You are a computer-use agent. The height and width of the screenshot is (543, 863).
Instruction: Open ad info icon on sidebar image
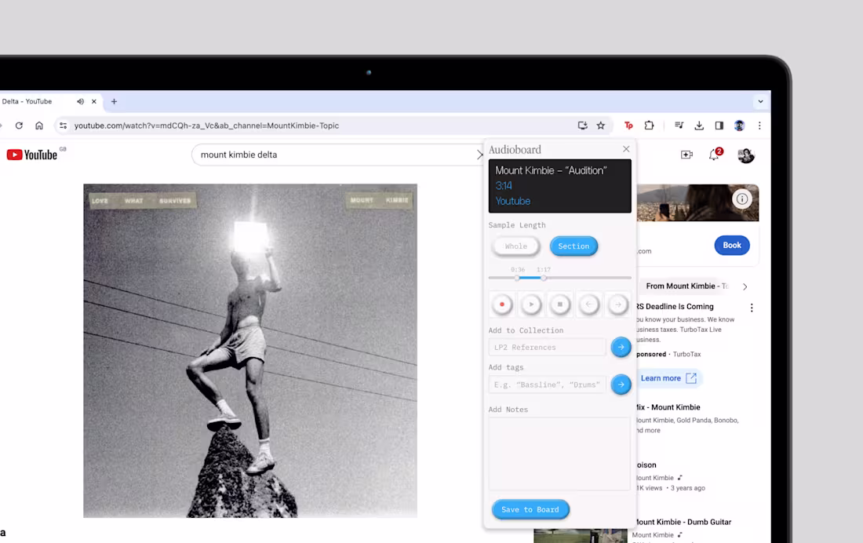[x=742, y=199]
